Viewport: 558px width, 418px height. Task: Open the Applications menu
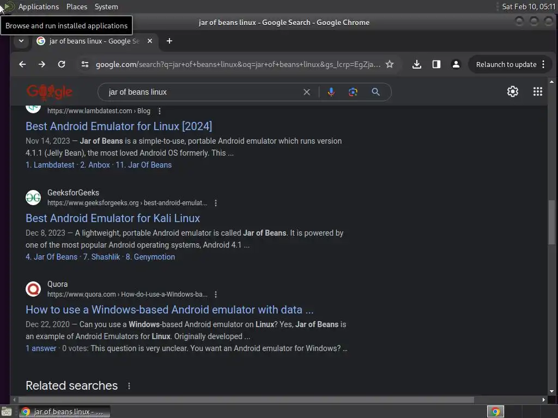39,7
